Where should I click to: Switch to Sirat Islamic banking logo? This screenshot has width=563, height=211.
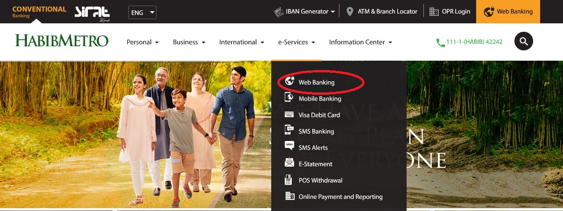click(92, 13)
